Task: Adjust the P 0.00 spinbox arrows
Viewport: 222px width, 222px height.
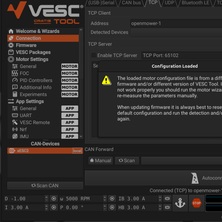Action: tap(105, 208)
